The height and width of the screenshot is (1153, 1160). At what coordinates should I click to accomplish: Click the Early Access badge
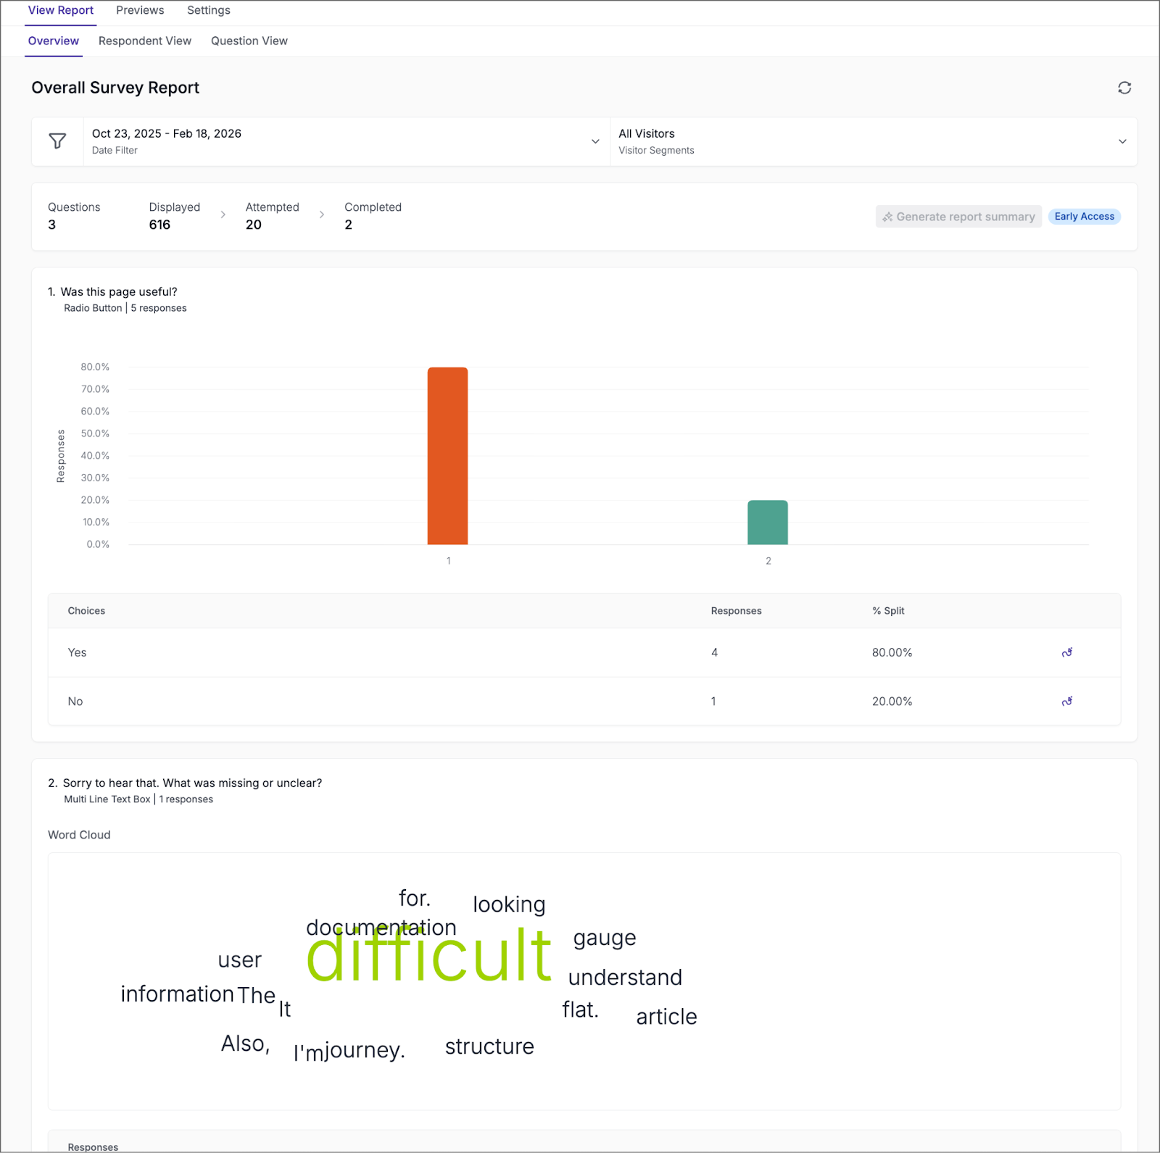tap(1084, 216)
